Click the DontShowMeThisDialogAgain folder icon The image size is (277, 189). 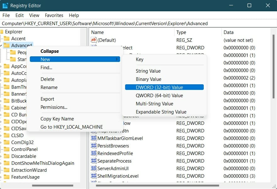coord(7,163)
